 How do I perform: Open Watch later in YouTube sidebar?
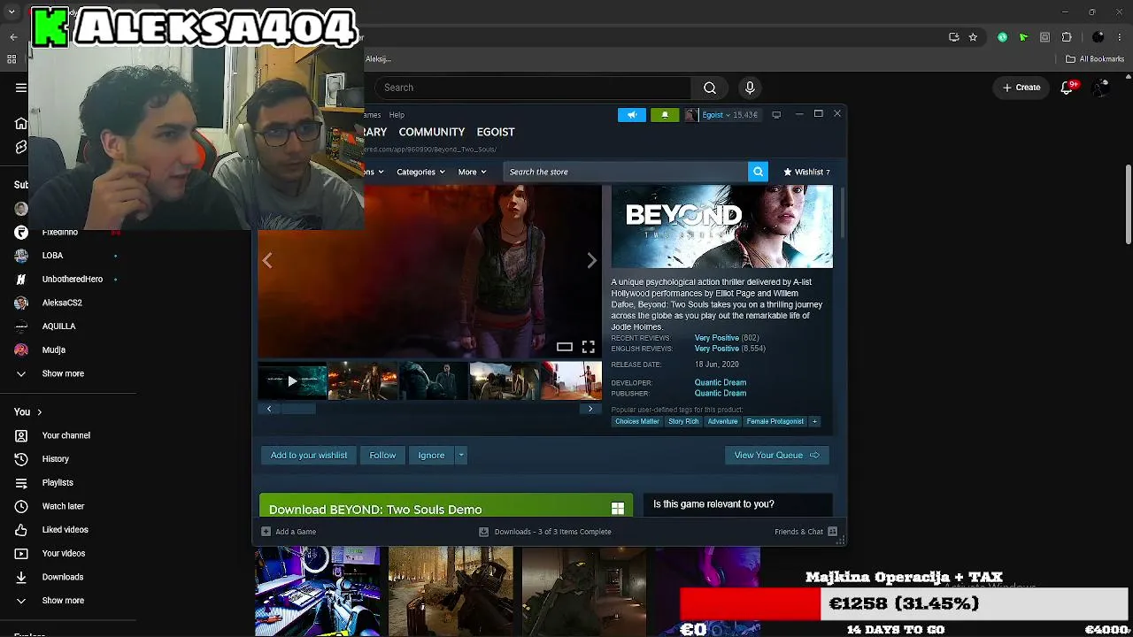(x=63, y=506)
